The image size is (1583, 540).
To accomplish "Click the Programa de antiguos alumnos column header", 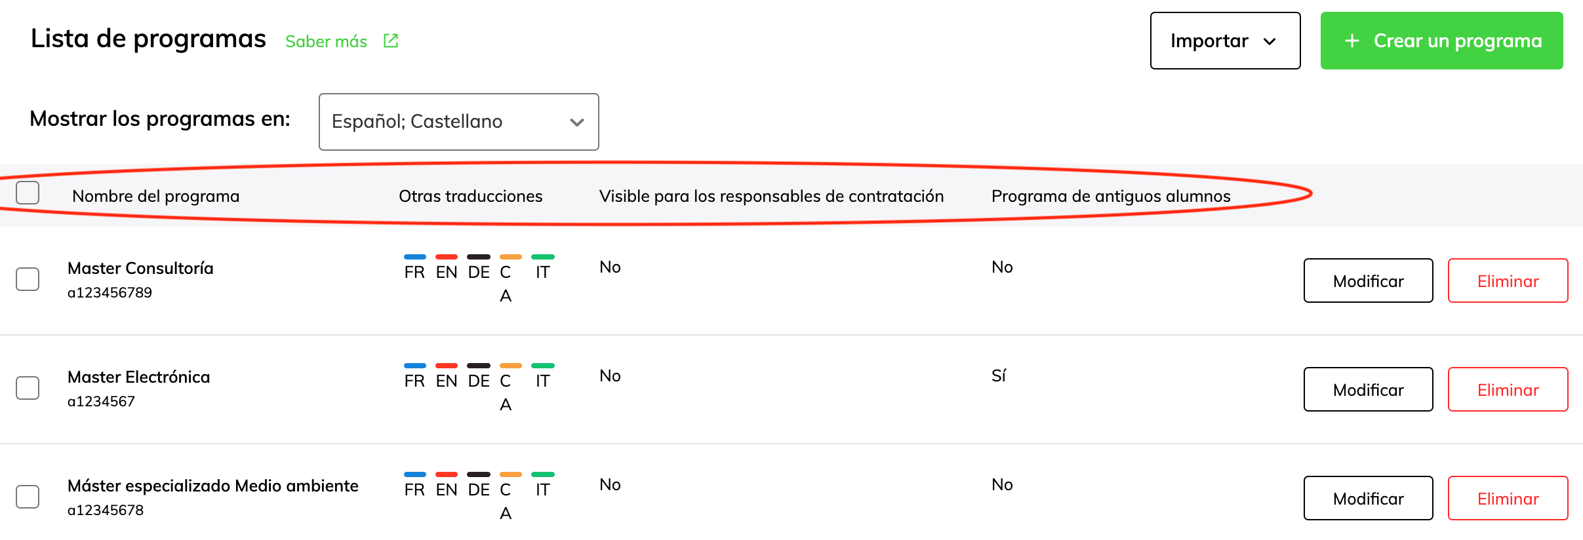I will point(1110,196).
